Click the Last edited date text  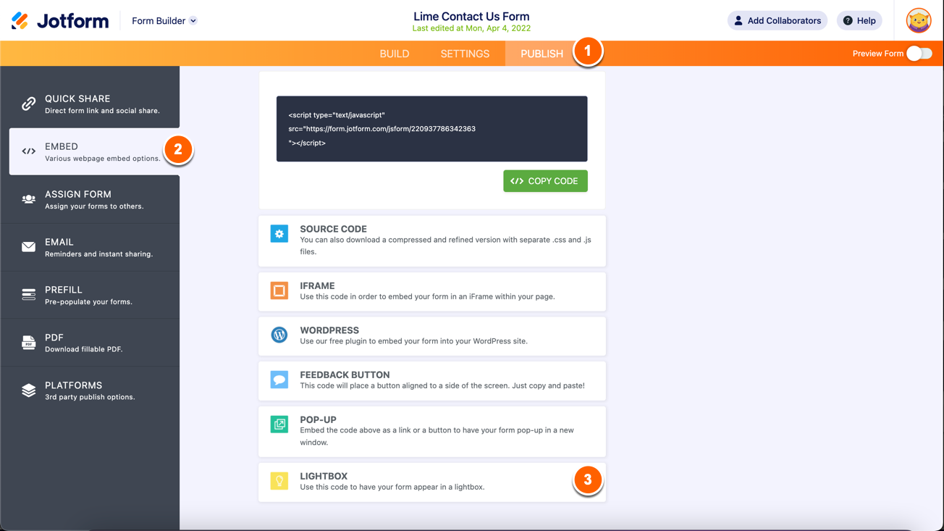point(471,28)
